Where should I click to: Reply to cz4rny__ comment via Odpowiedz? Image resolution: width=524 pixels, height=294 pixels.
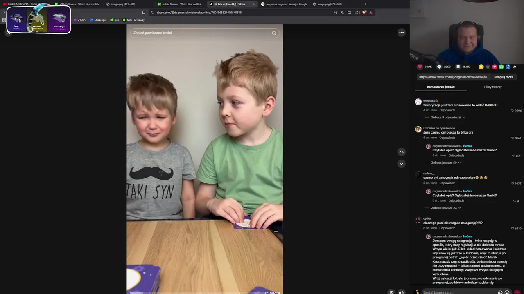(447, 183)
